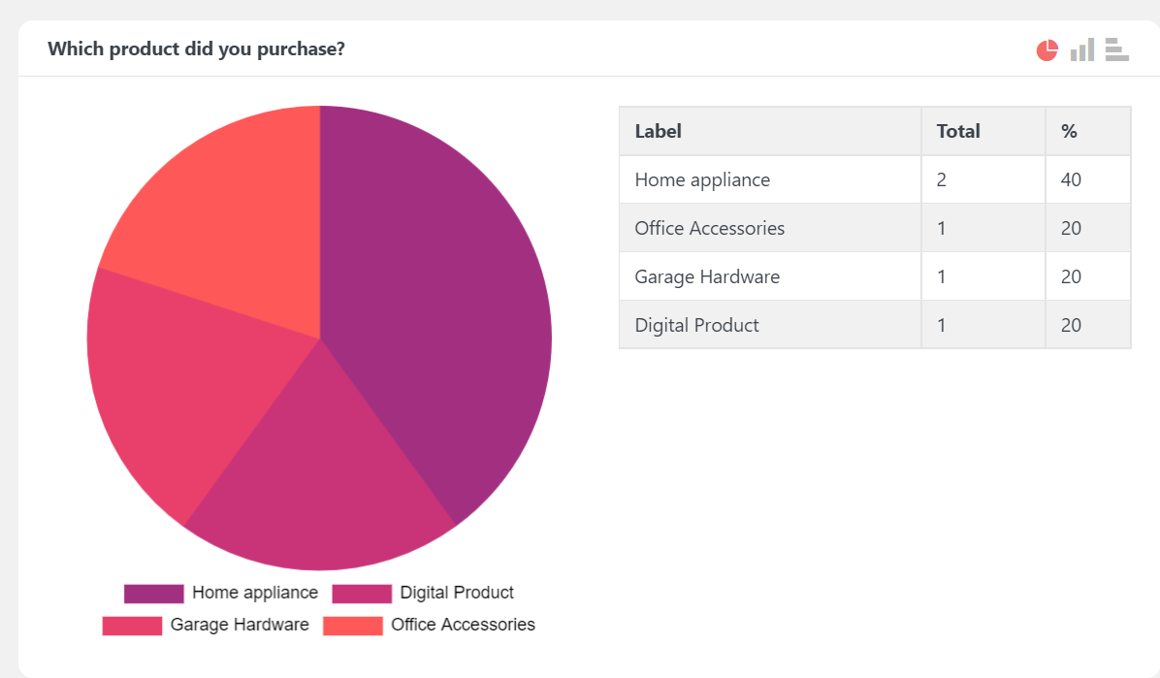Switch to vertical bar chart view
Image resolution: width=1160 pixels, height=678 pixels.
[1081, 50]
